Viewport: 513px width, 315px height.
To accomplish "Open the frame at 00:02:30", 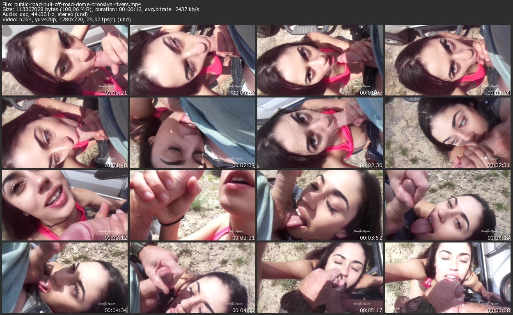I will pos(320,133).
